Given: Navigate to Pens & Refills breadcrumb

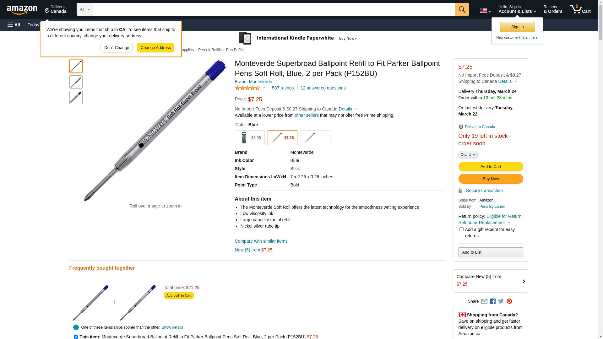Looking at the screenshot, I should [x=210, y=50].
